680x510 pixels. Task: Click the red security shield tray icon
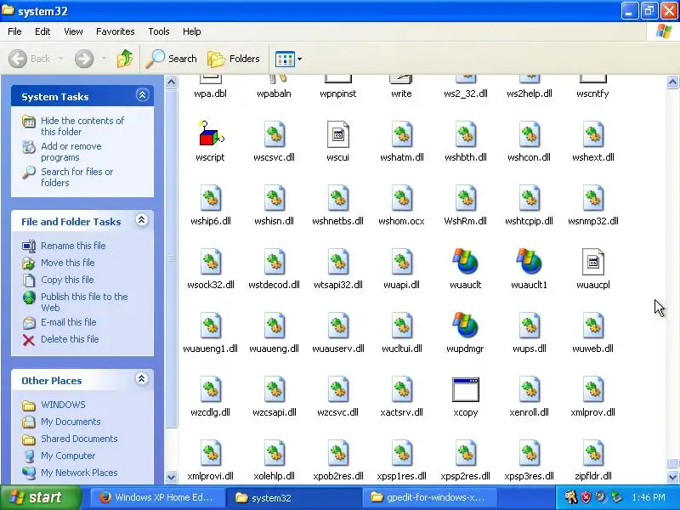point(586,497)
